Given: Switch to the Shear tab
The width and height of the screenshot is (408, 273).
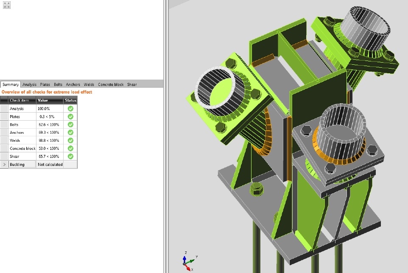Looking at the screenshot, I should 132,84.
